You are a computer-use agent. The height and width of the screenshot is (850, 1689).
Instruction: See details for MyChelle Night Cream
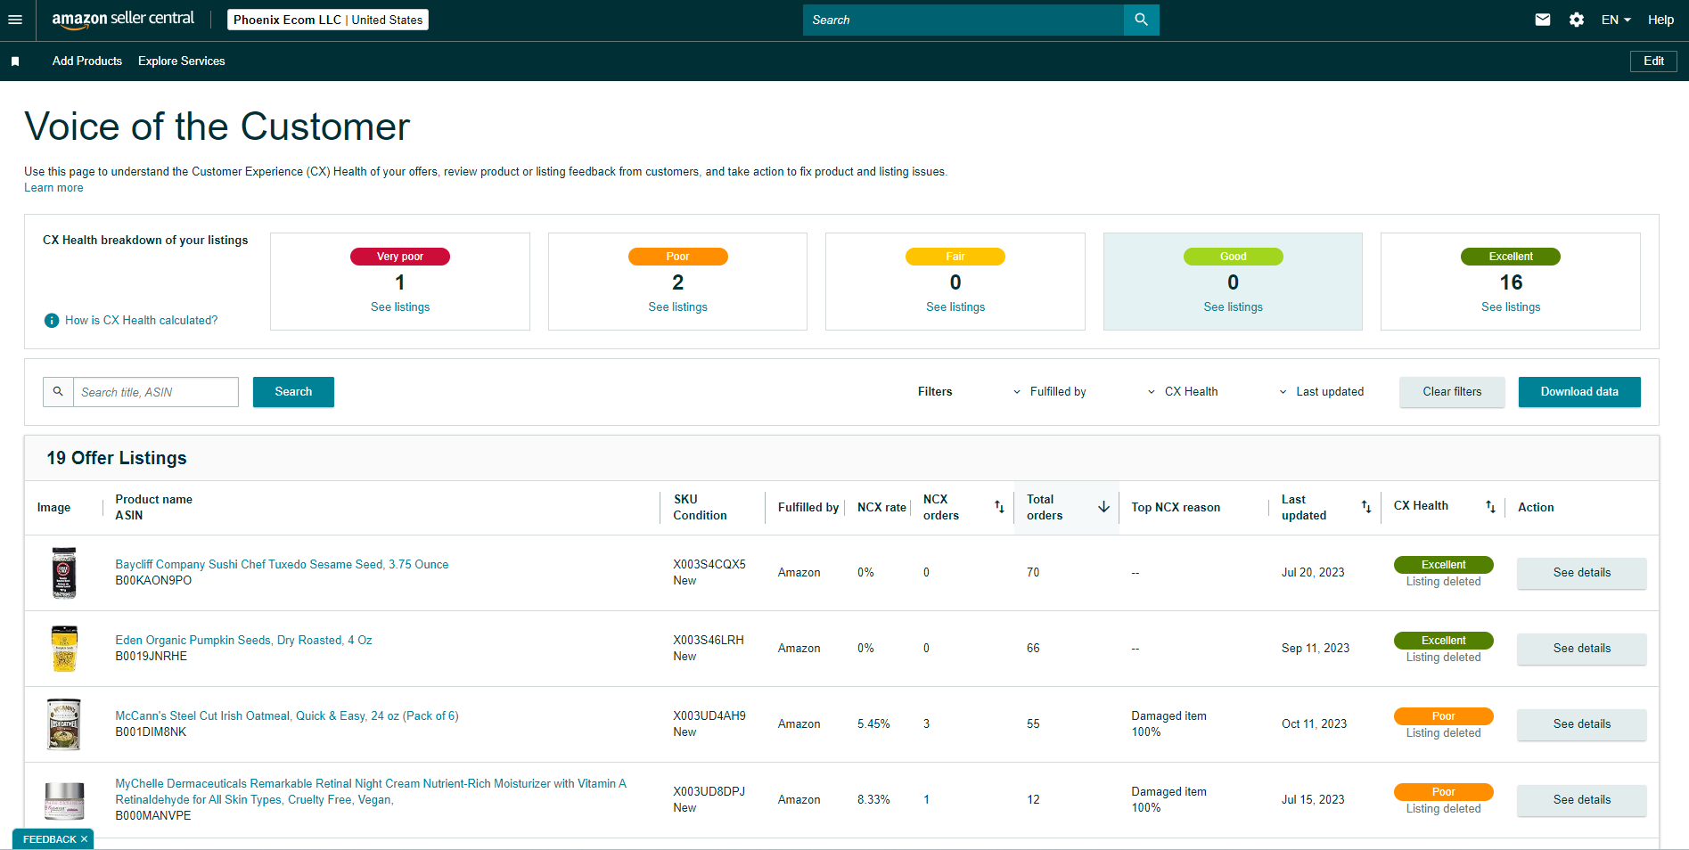coord(1582,800)
